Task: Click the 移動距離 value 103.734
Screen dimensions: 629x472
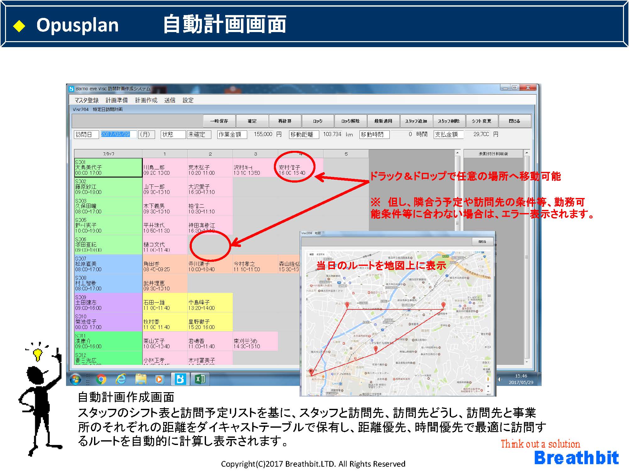Action: pos(331,134)
